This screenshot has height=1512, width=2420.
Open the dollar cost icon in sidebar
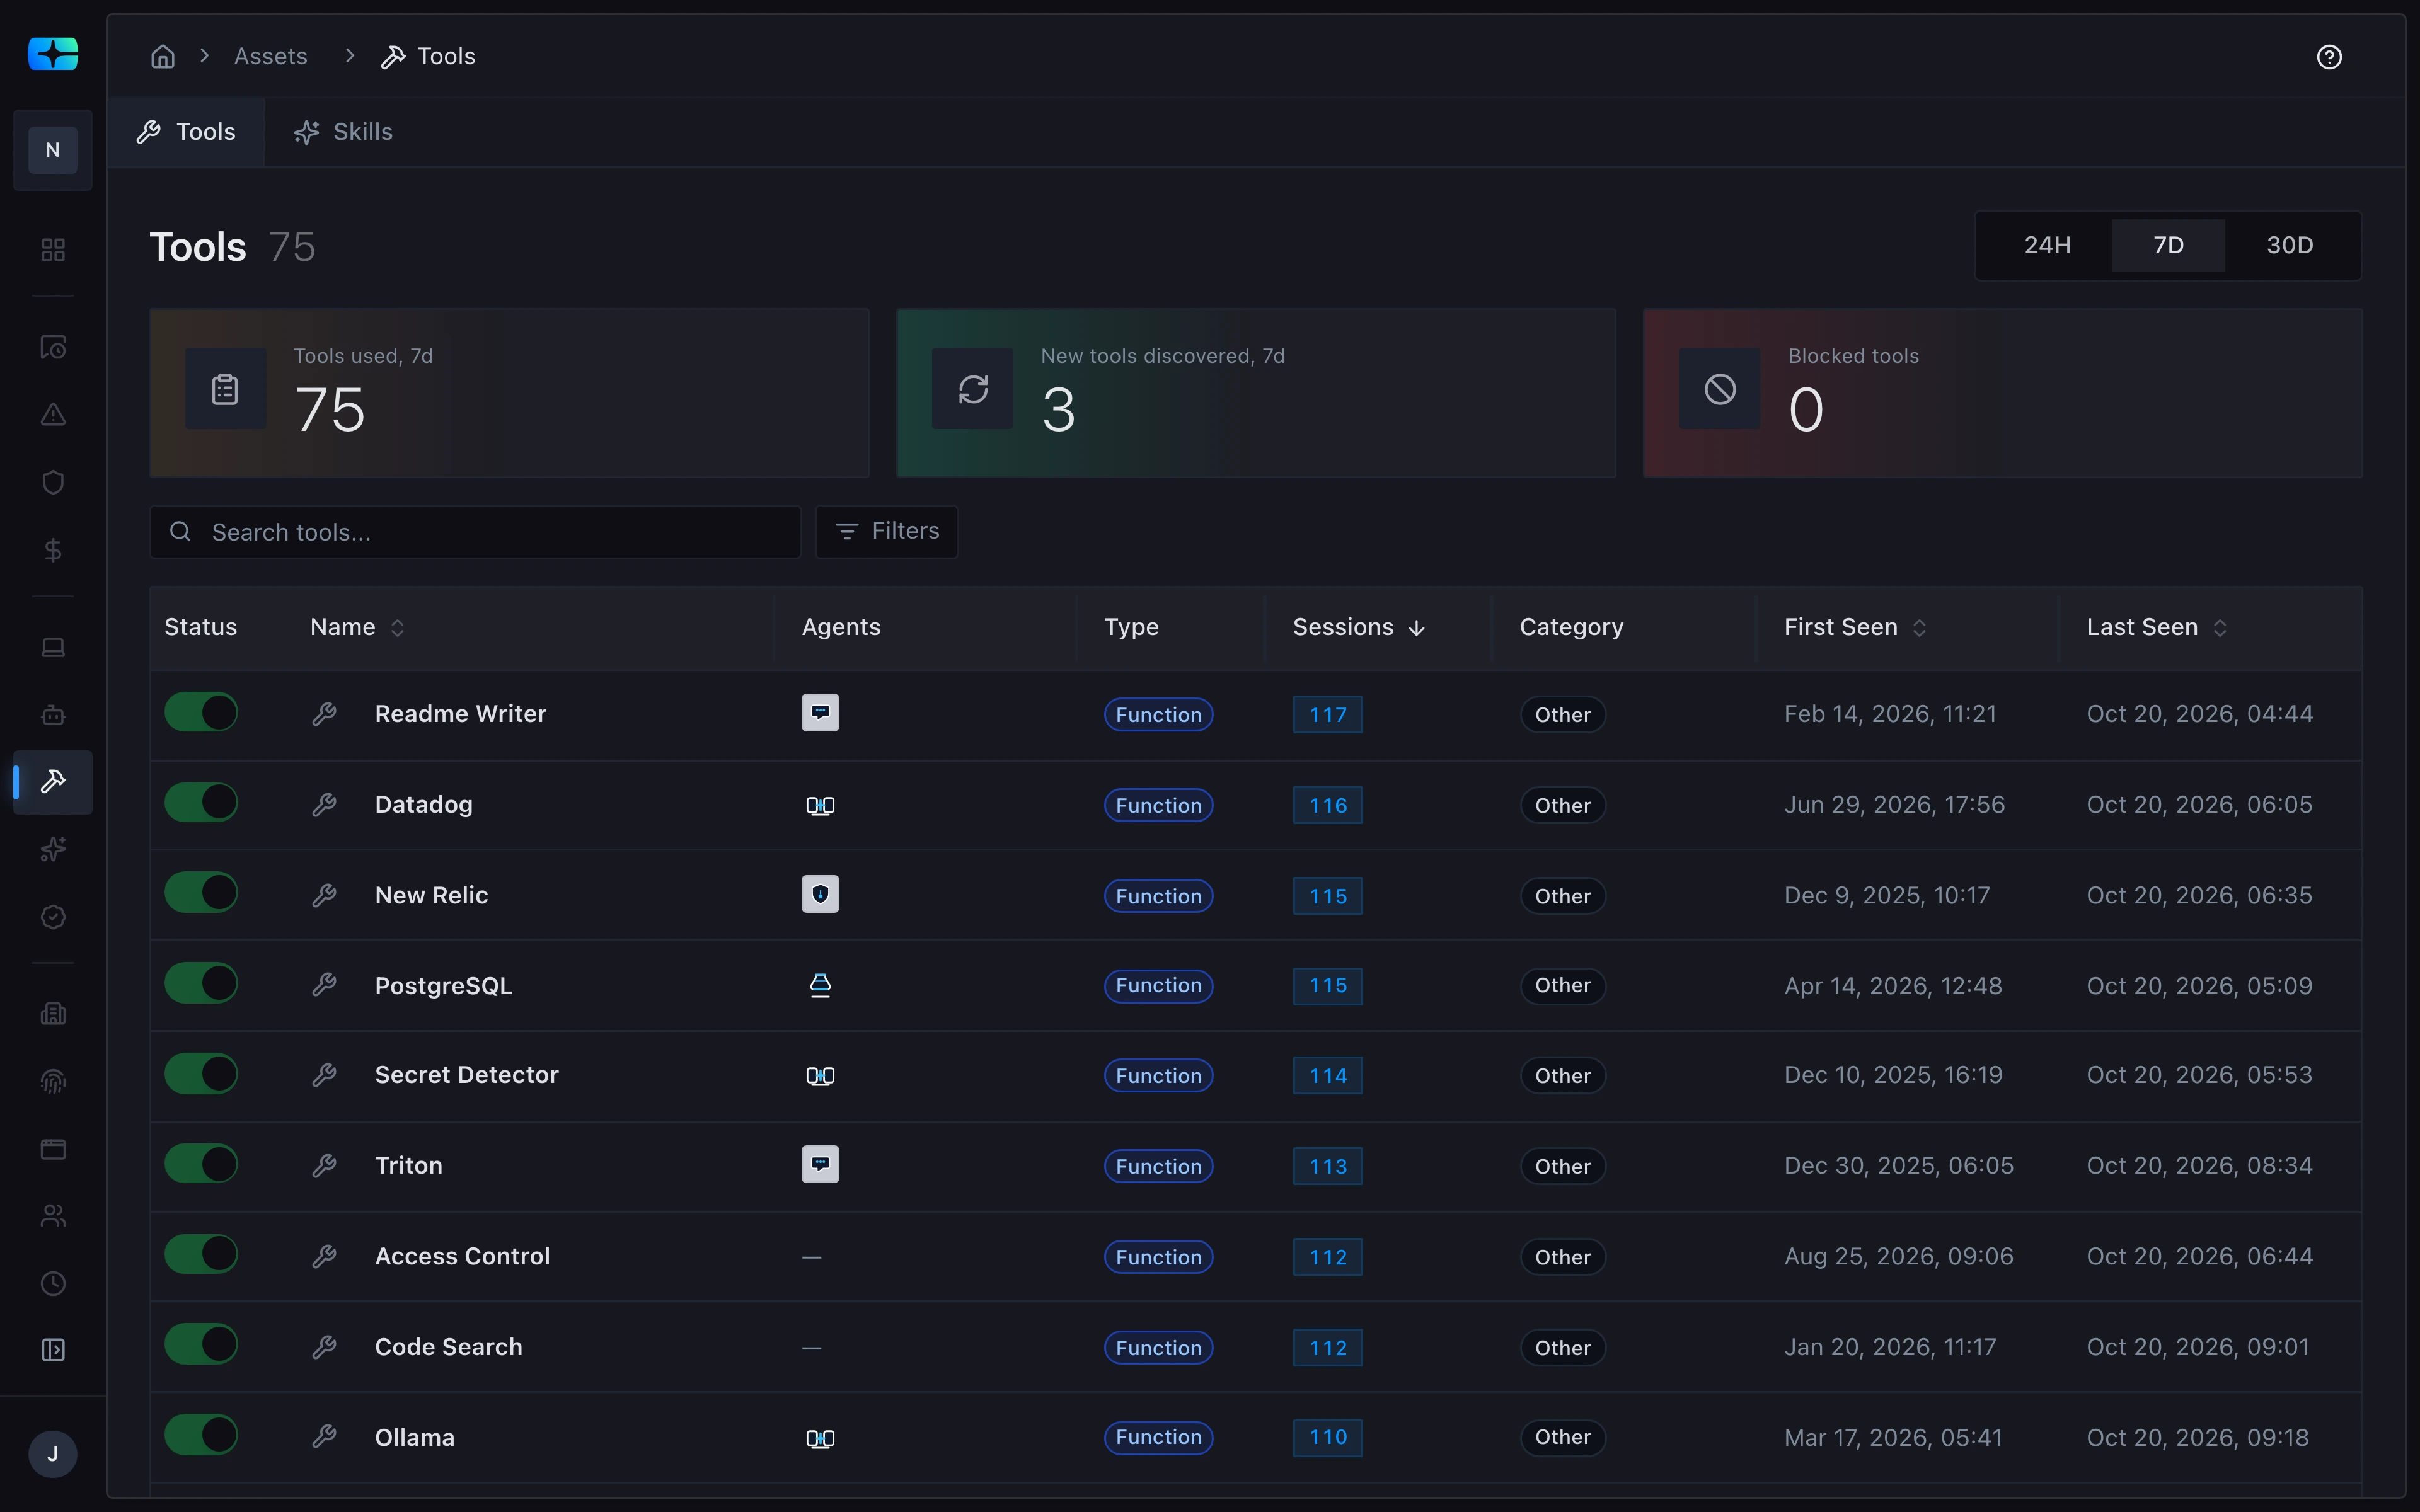point(53,550)
